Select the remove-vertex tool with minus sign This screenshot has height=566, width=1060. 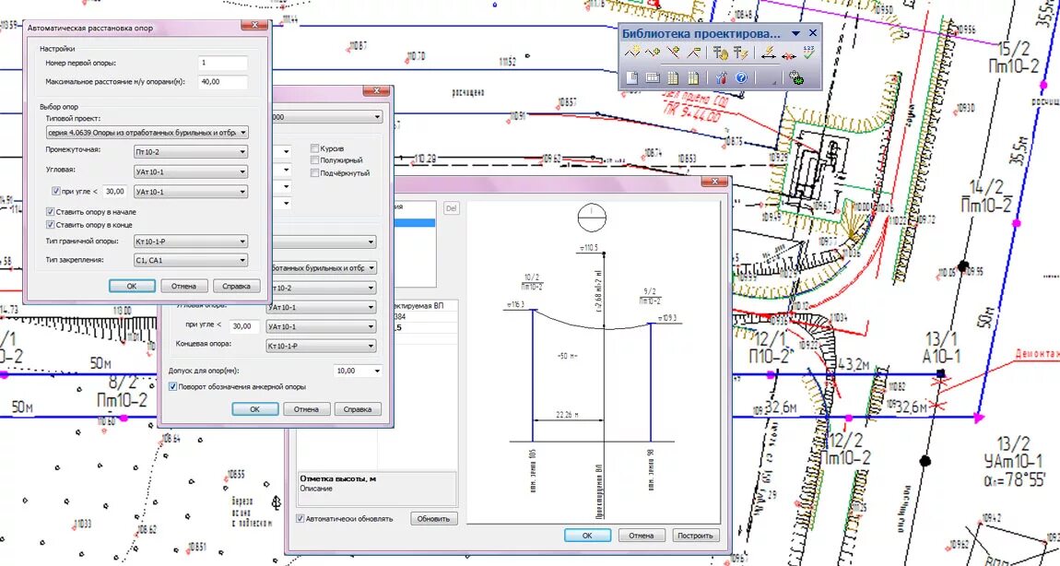(693, 53)
